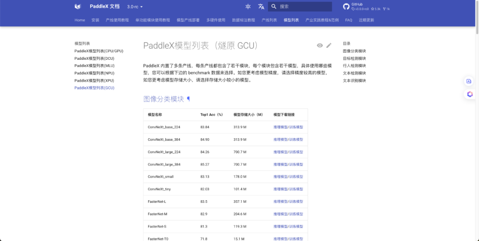
Task: Edit this page pencil icon
Action: pyautogui.click(x=329, y=46)
